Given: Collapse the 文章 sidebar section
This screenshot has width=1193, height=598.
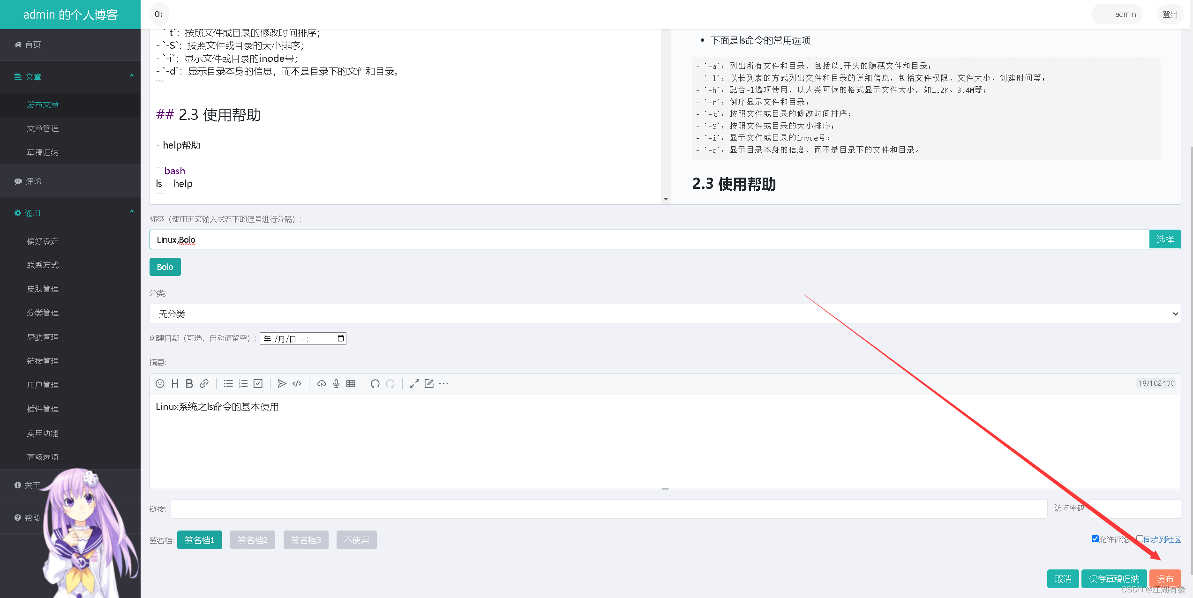Looking at the screenshot, I should (70, 76).
